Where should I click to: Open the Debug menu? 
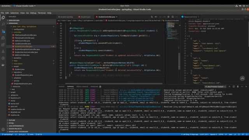[33, 13]
